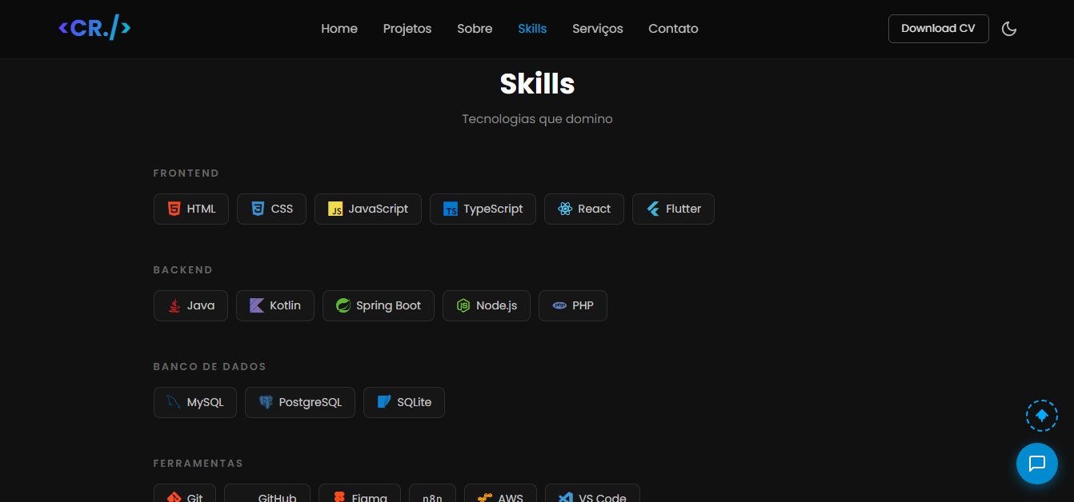Image resolution: width=1074 pixels, height=502 pixels.
Task: Click the blue TypeScript TS icon
Action: pos(451,209)
